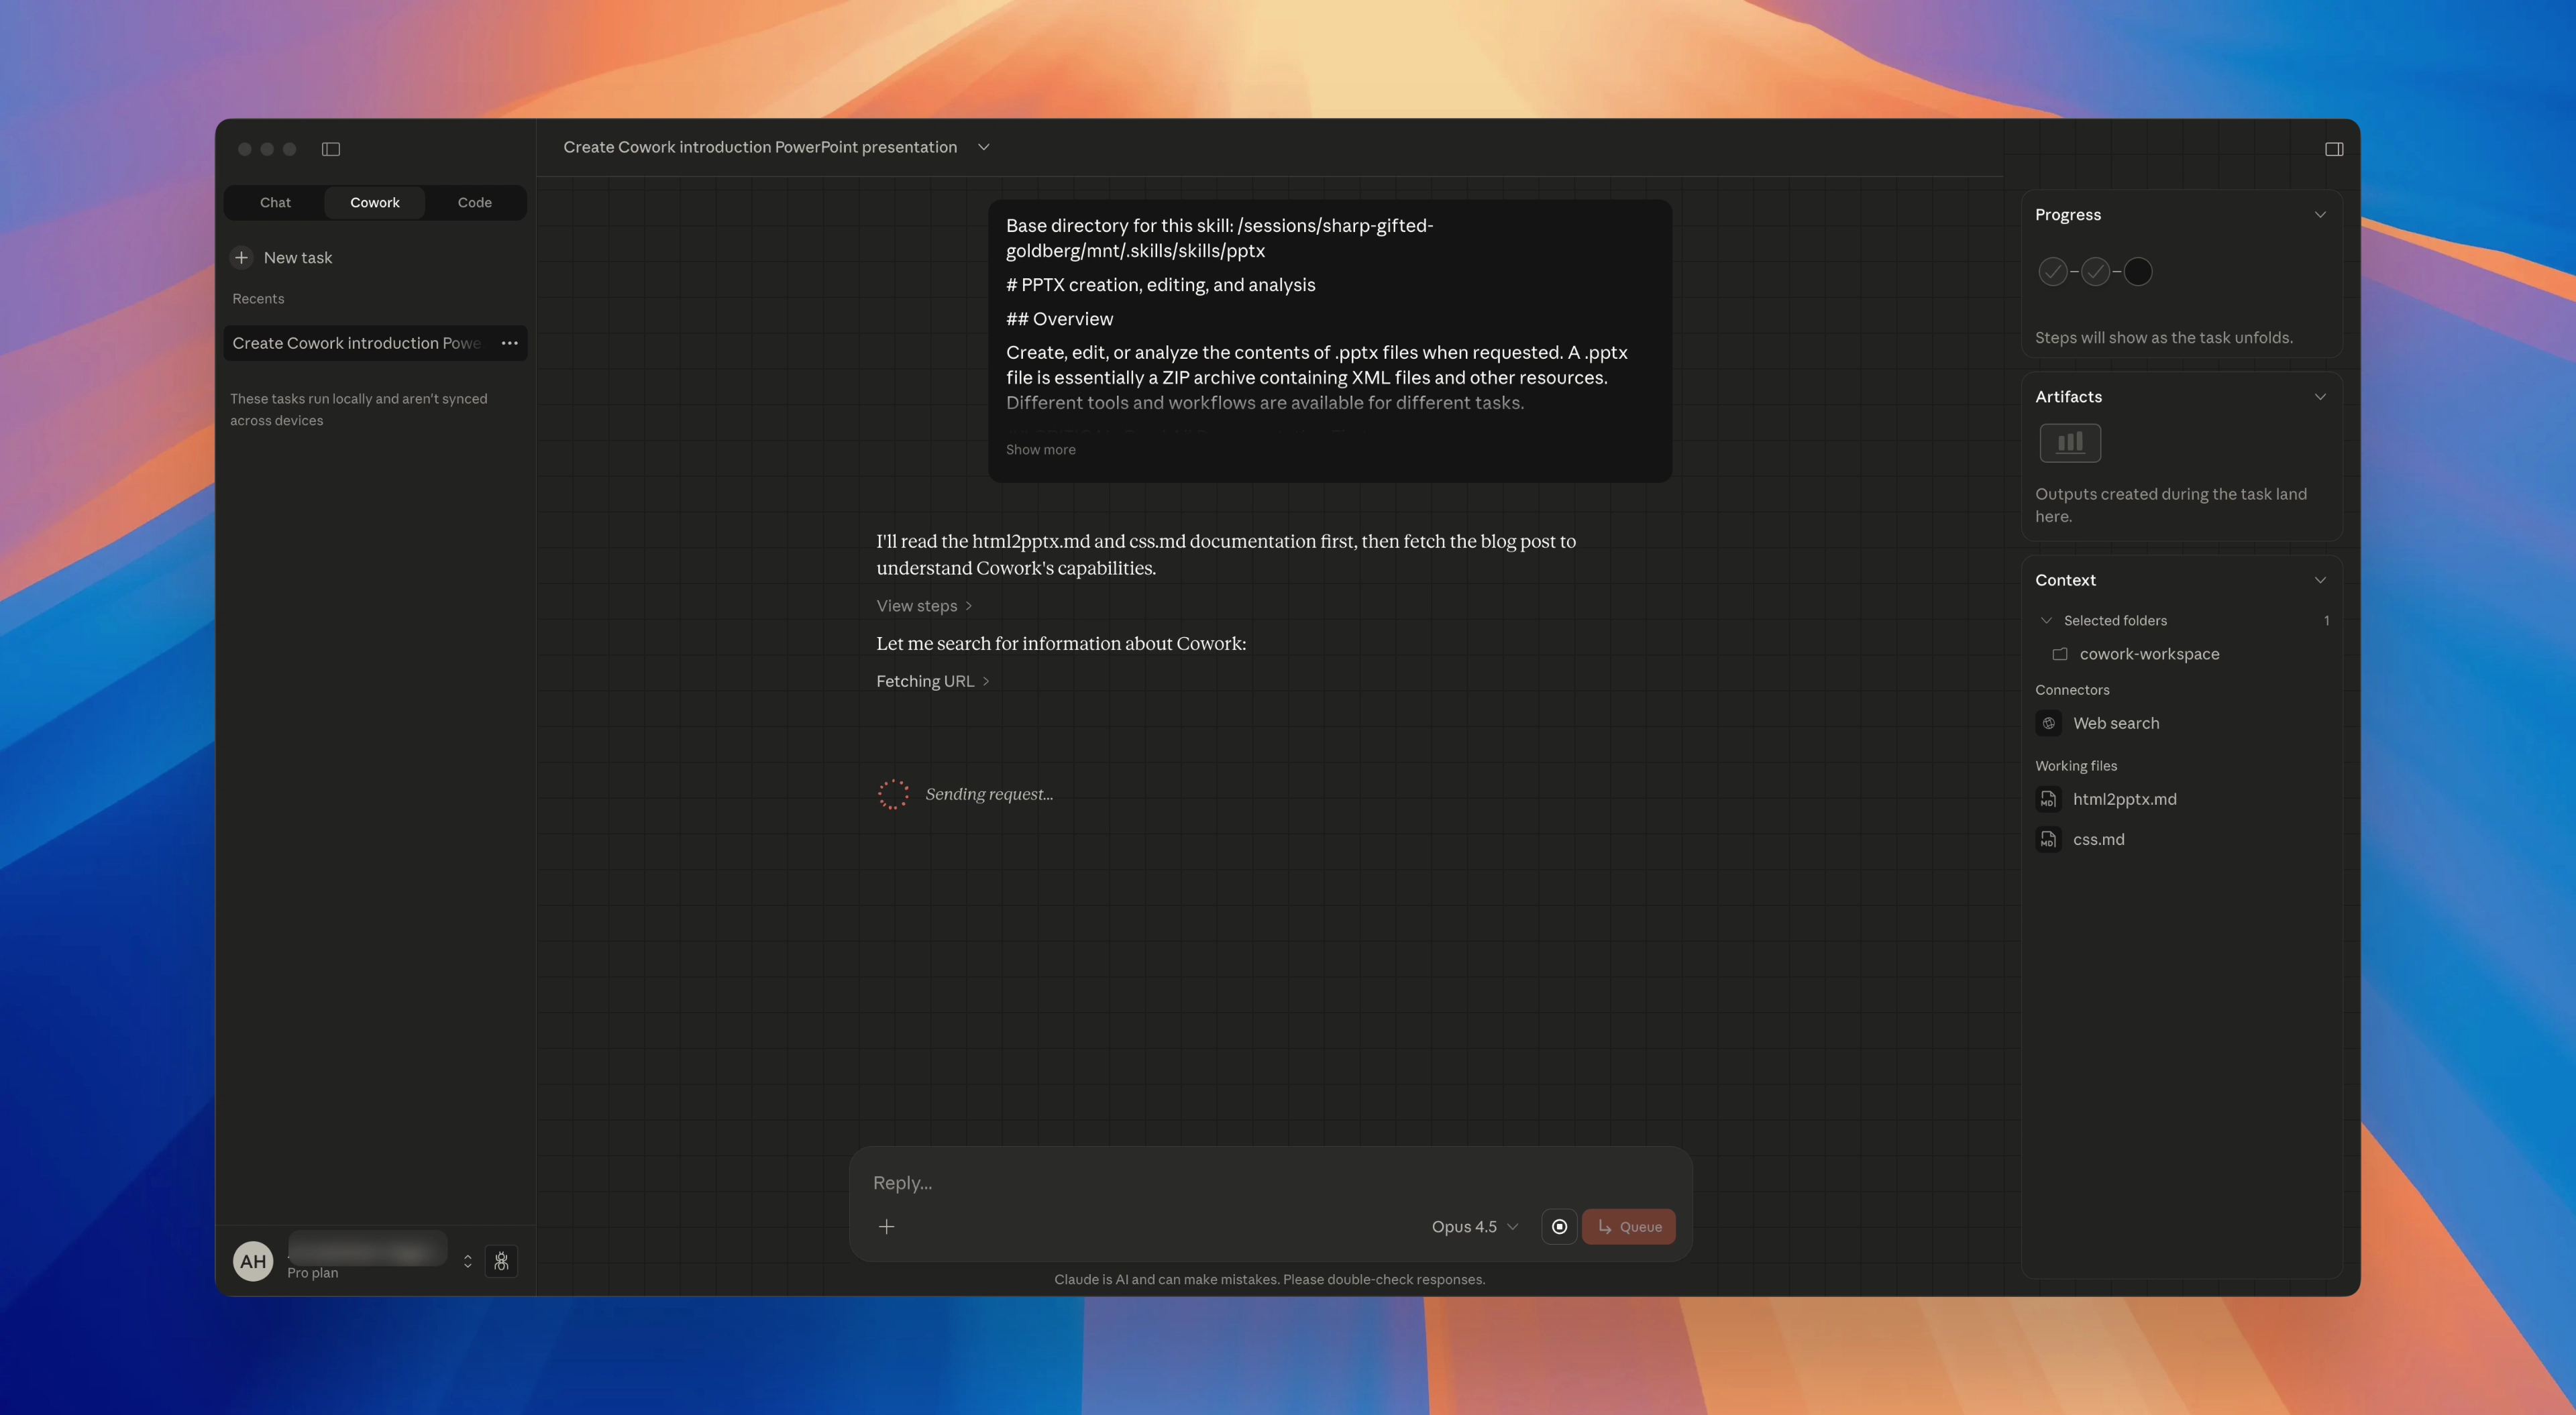The image size is (2576, 1415).
Task: Open the Opus 4.5 model dropdown
Action: [1474, 1227]
